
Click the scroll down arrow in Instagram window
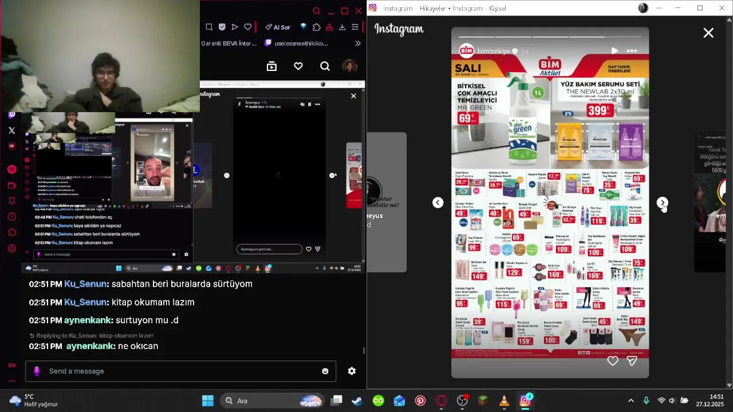pyautogui.click(x=729, y=385)
